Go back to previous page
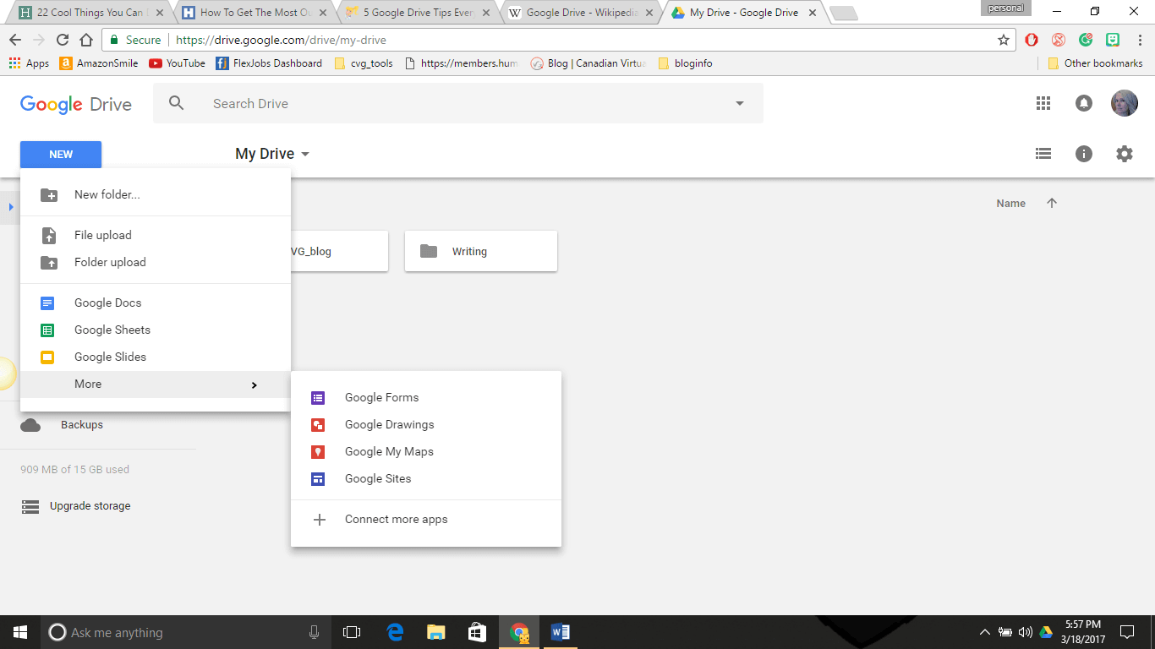The image size is (1155, 649). (15, 40)
